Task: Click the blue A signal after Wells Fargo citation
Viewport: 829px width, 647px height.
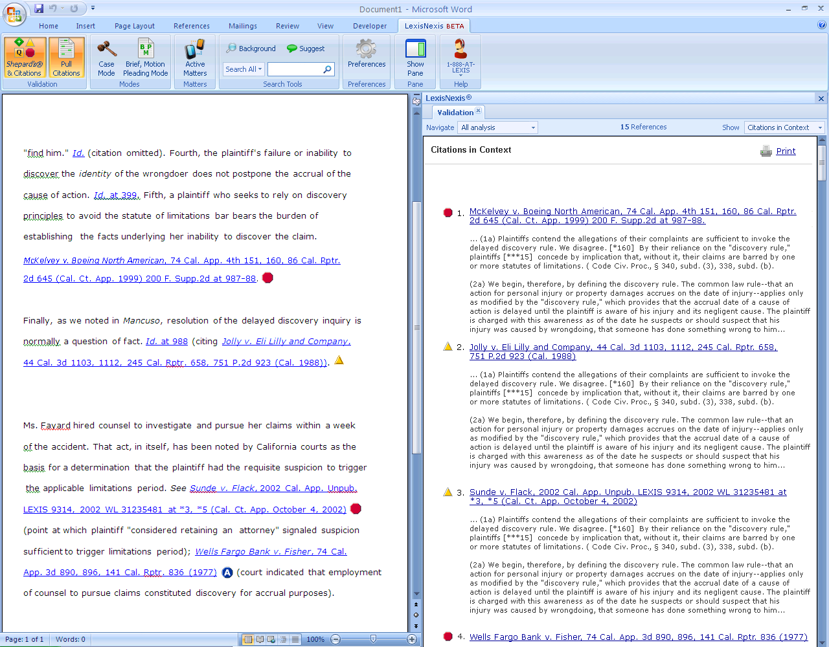Action: [227, 573]
